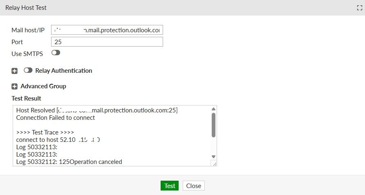Click the "Log 50332112" trace line
Screen dimensions: 365x195
pyautogui.click(x=69, y=162)
